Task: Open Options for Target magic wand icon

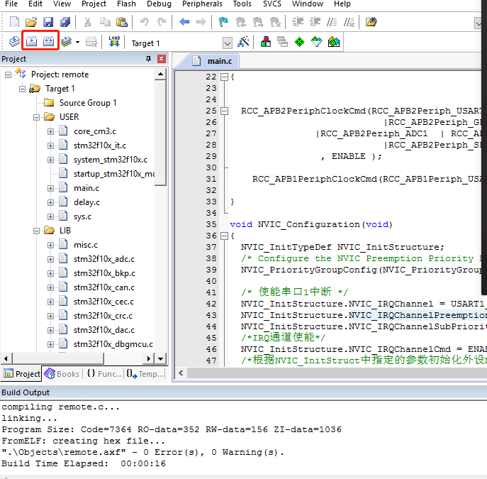Action: point(243,43)
